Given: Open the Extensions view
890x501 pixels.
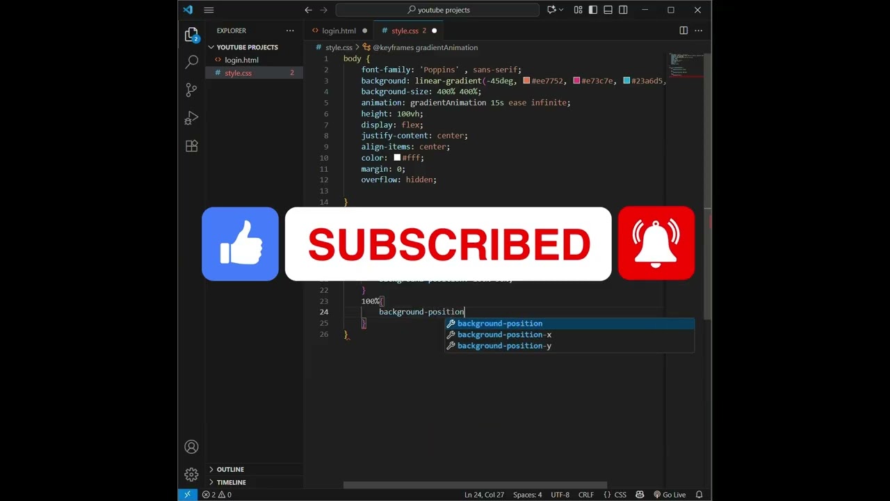Looking at the screenshot, I should [x=192, y=146].
